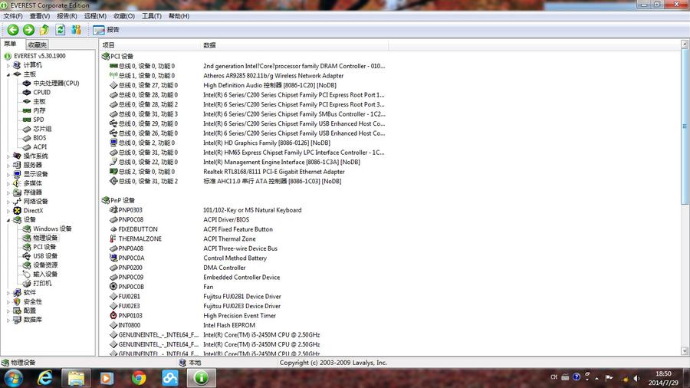
Task: Expand the 网络设备 tree node
Action: pos(8,202)
